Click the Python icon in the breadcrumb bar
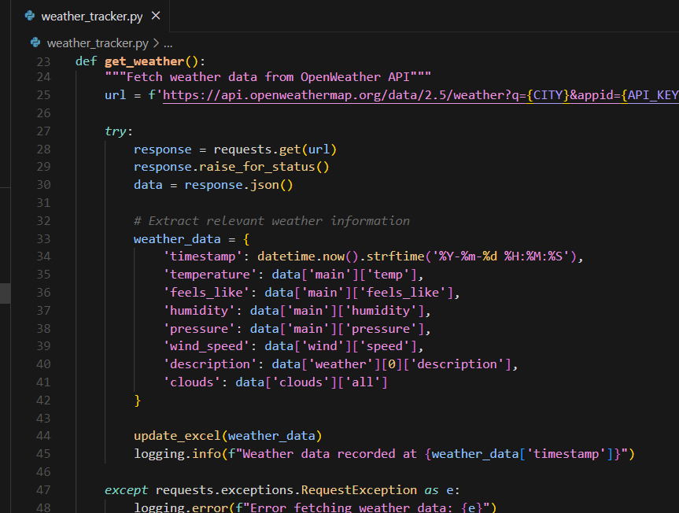Image resolution: width=679 pixels, height=513 pixels. (35, 42)
